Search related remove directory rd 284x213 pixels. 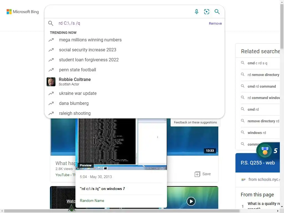263,121
